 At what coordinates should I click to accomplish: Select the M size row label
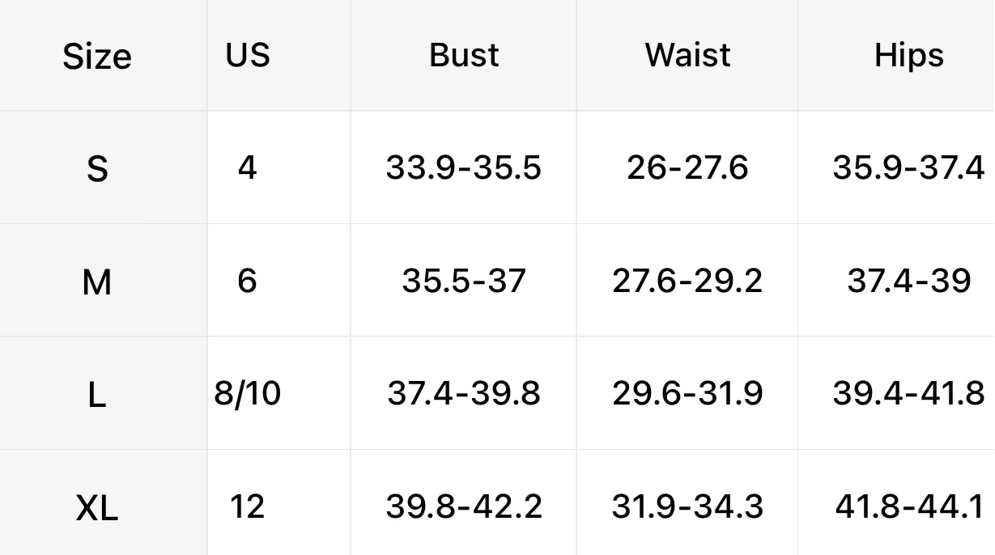point(97,282)
